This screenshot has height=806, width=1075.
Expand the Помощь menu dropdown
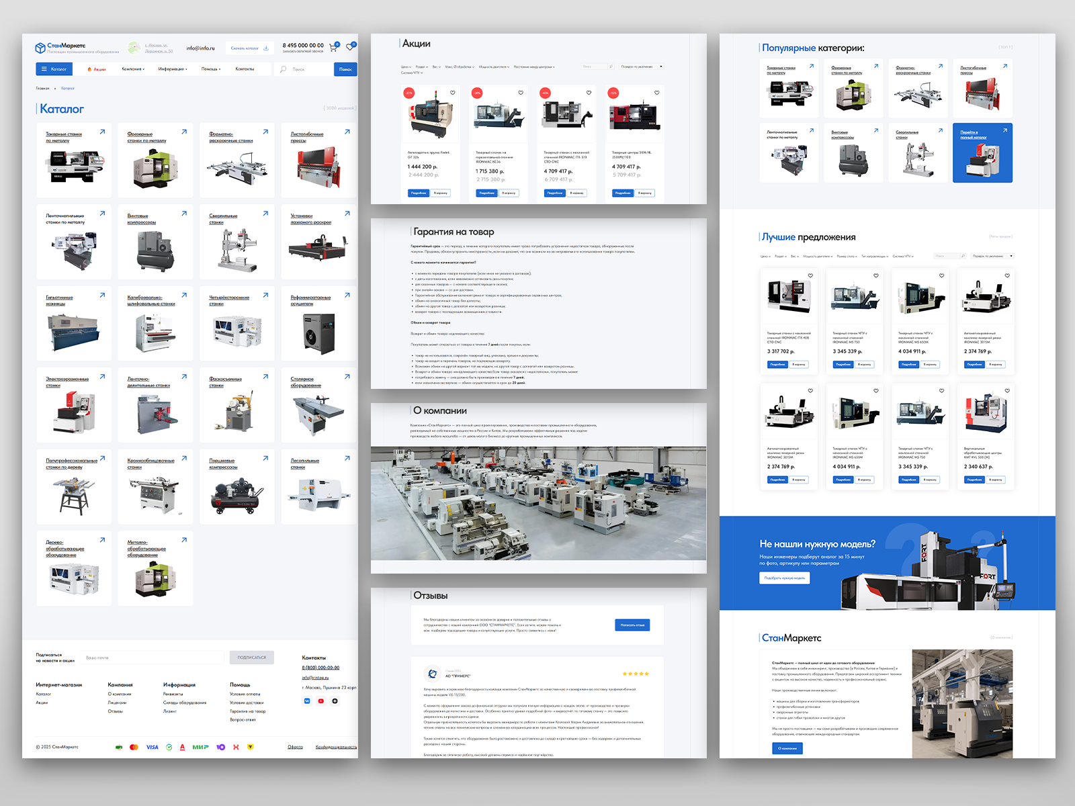[x=211, y=69]
